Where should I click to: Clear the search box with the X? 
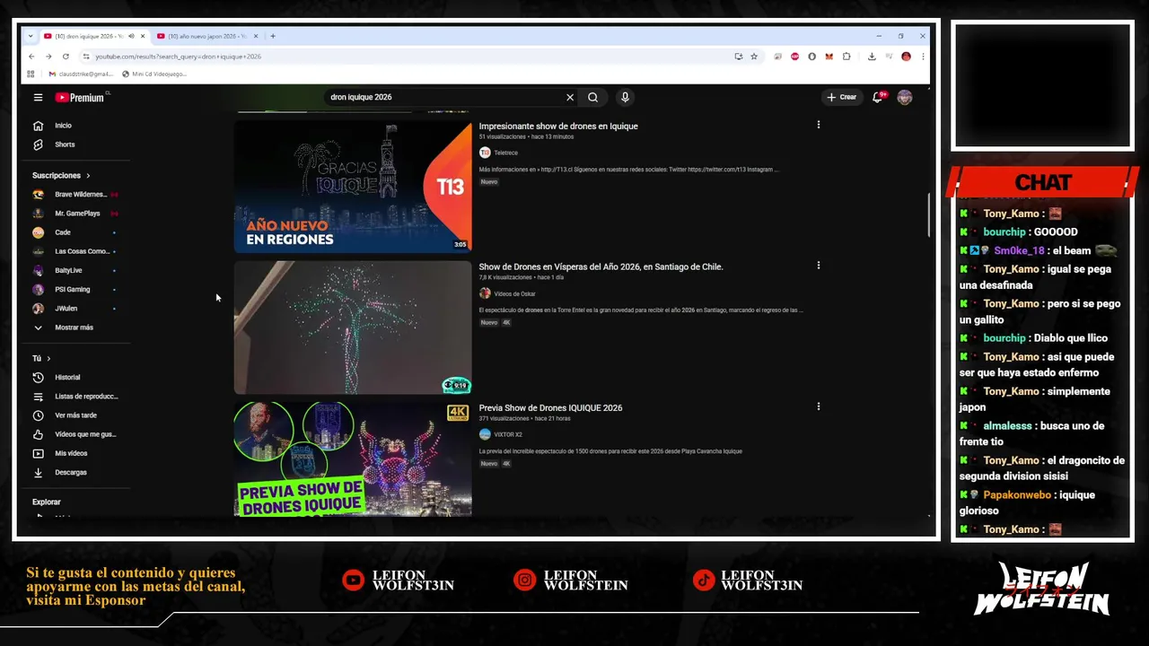click(569, 97)
